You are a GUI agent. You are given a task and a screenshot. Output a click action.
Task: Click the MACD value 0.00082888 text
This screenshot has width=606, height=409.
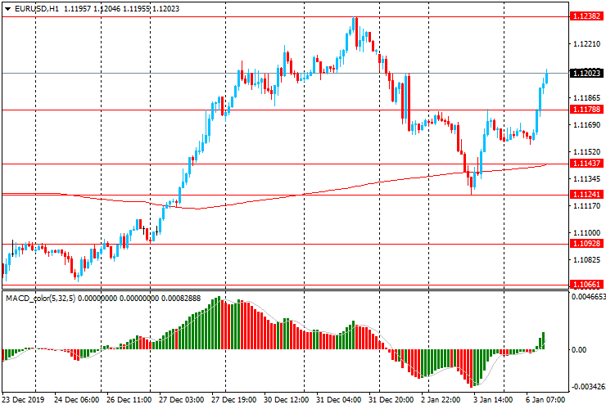pyautogui.click(x=181, y=298)
